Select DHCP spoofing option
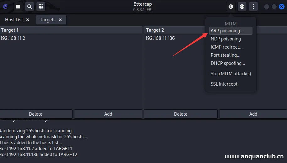287x163 pixels. 228,63
